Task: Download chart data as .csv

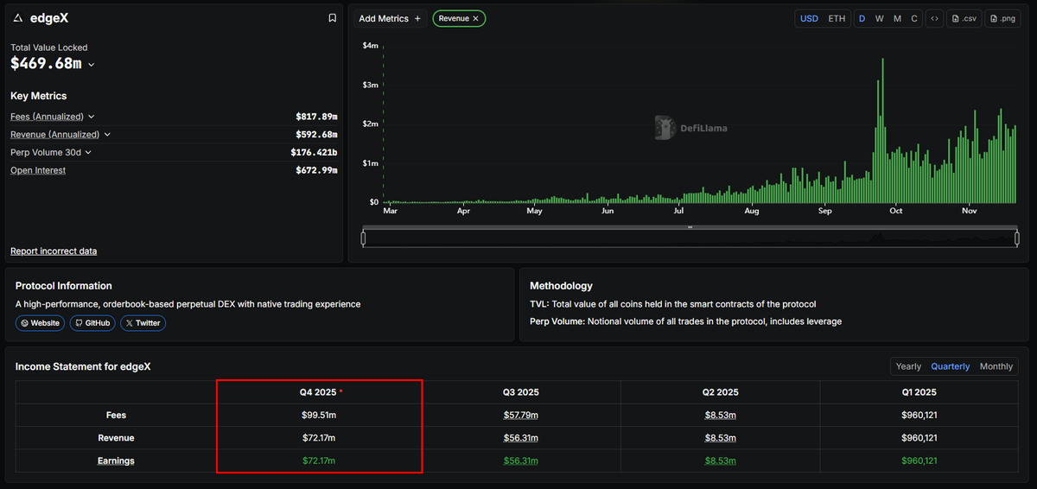Action: pos(964,18)
